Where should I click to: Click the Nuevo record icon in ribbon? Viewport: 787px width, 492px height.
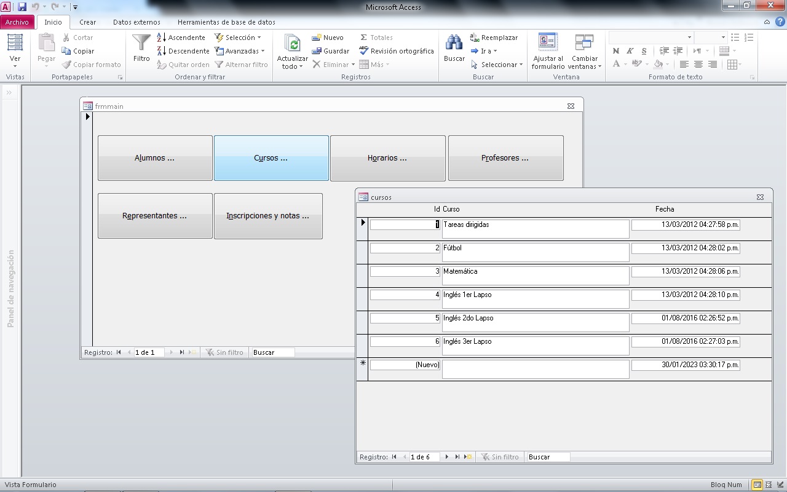point(317,38)
